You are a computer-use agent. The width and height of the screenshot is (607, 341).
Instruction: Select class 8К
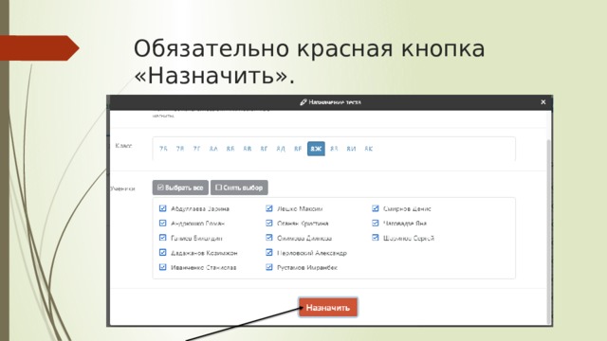point(369,149)
